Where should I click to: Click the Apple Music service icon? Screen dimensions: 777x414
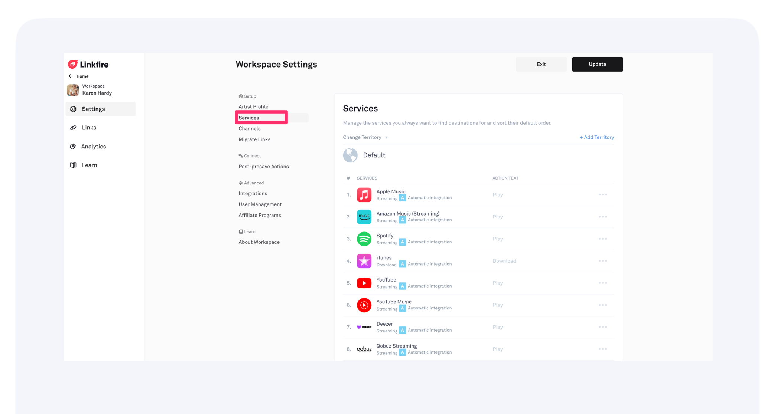pyautogui.click(x=364, y=195)
